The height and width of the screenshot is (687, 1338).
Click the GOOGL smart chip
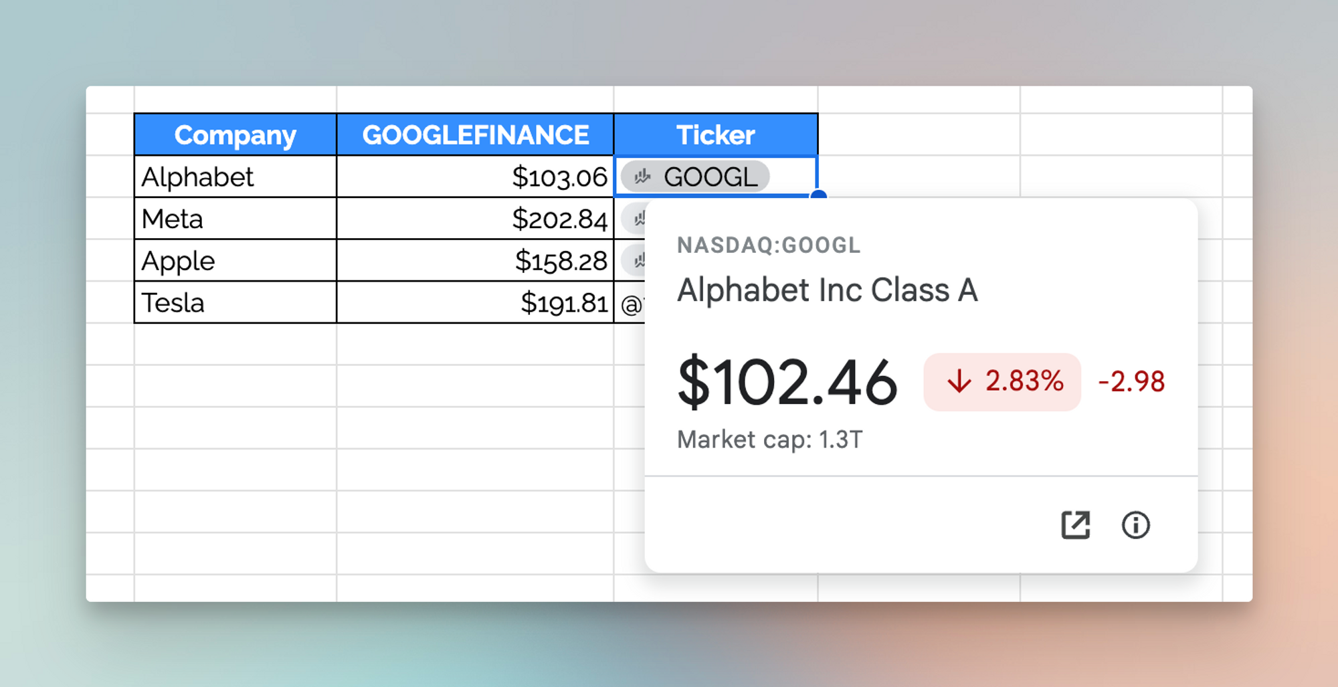click(x=696, y=177)
